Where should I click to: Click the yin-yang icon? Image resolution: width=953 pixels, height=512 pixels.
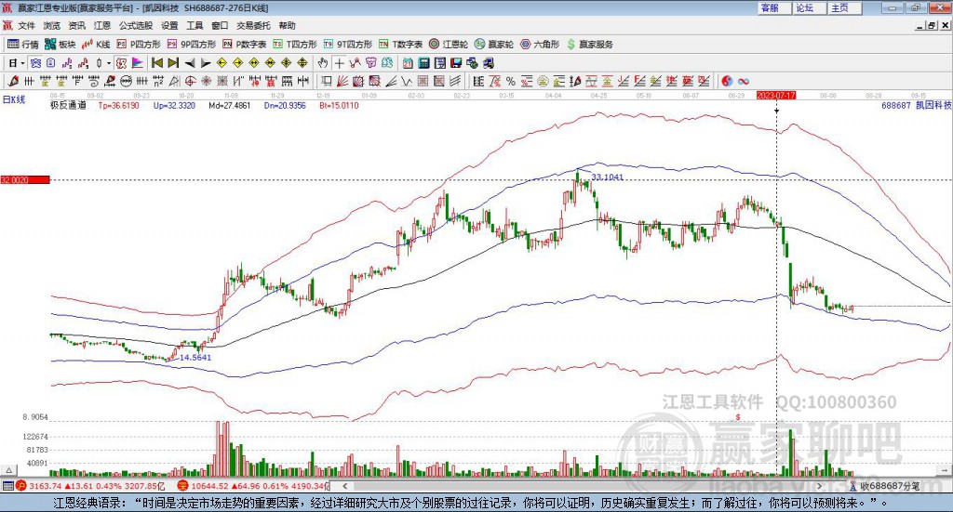(727, 81)
